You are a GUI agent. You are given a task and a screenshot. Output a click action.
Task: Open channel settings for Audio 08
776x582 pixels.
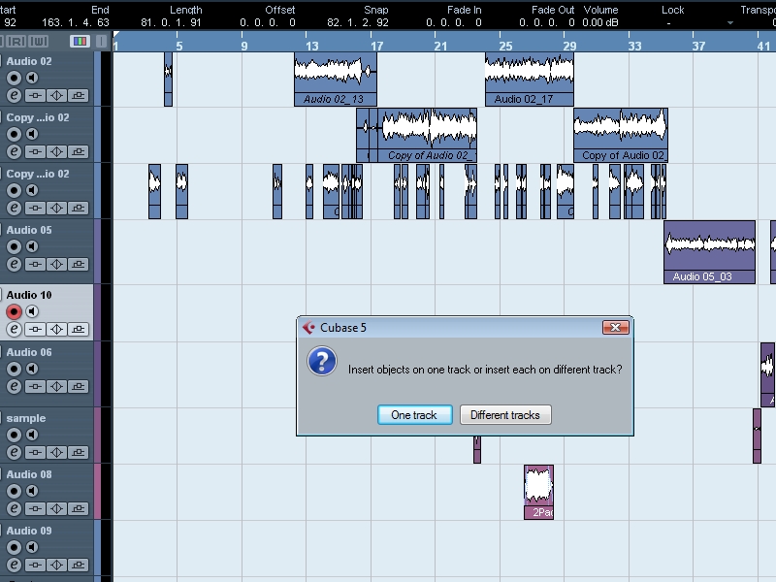click(14, 508)
